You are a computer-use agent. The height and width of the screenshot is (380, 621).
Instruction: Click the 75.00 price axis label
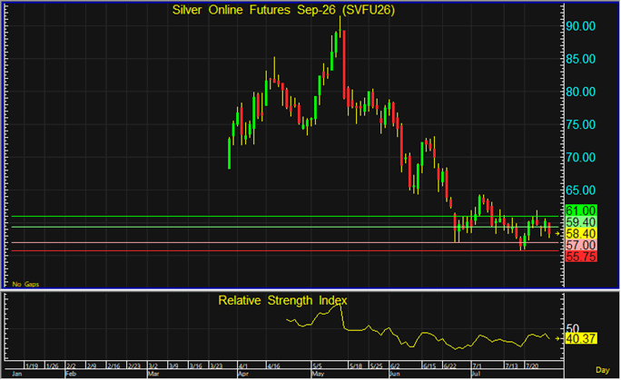(581, 125)
